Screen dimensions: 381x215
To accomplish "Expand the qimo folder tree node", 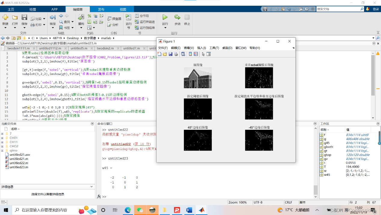I will click(x=2, y=151).
